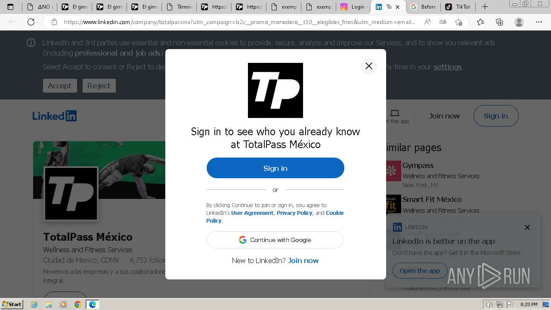Click the cookie banner info icon
Screen dimensions: 551x310
click(x=31, y=43)
